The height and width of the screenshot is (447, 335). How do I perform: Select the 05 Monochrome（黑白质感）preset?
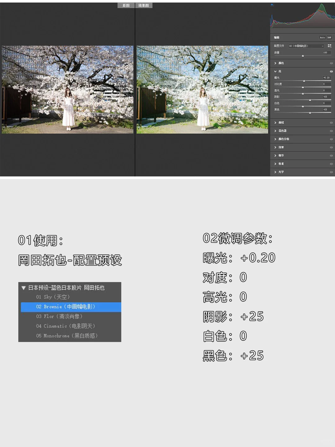click(71, 336)
